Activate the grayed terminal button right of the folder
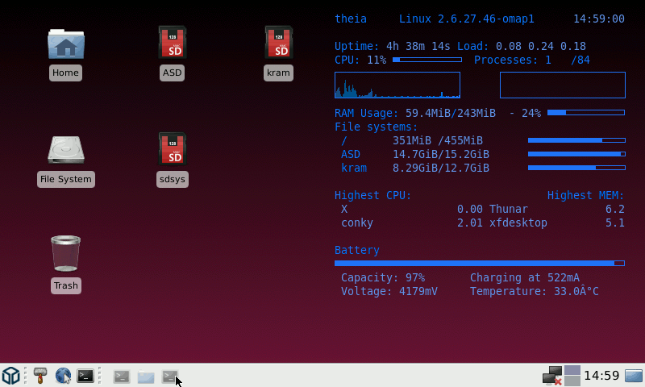Screen dimensions: 645x387 tap(169, 377)
